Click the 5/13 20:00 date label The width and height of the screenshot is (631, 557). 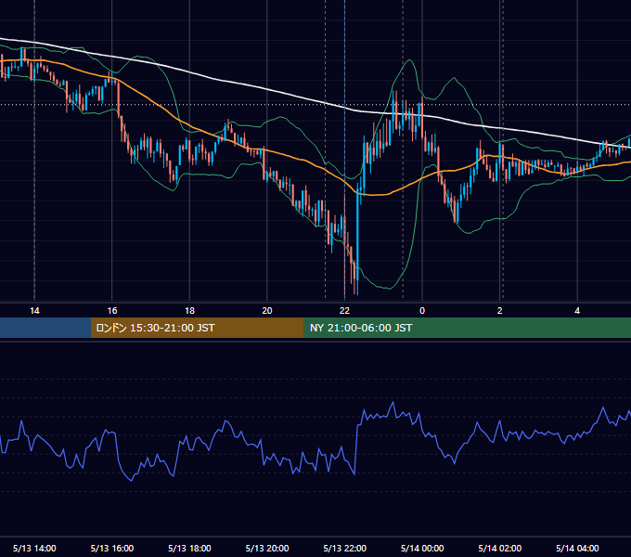(267, 548)
